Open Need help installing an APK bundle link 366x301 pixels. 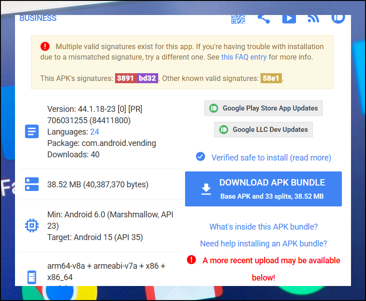click(264, 244)
